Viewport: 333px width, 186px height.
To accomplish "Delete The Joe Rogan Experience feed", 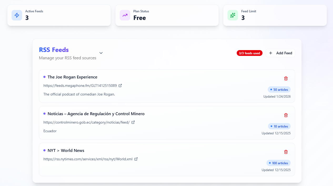I will [x=286, y=78].
